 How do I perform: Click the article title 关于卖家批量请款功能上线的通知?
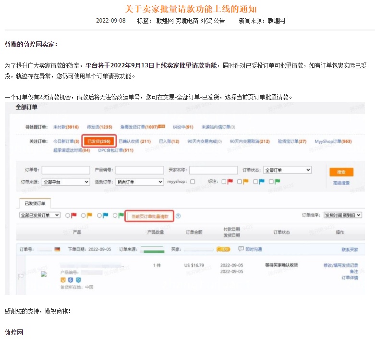191,9
